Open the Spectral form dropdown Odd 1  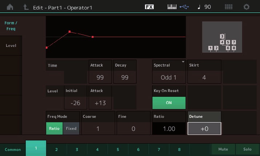point(169,77)
